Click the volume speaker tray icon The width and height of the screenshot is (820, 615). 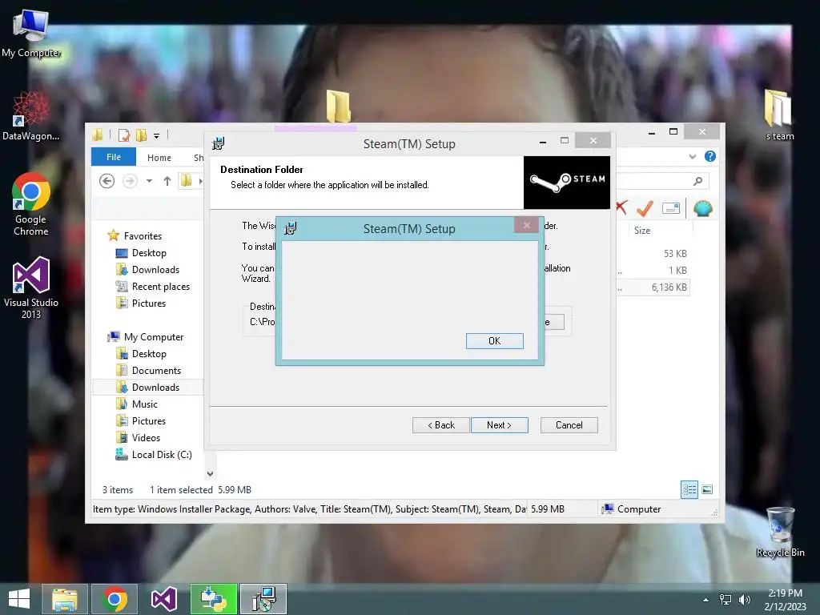(744, 600)
